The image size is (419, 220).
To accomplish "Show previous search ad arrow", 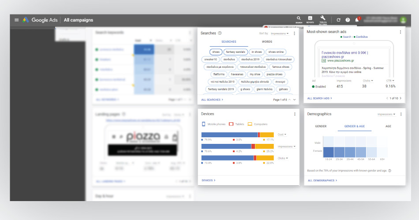I will tap(387, 98).
